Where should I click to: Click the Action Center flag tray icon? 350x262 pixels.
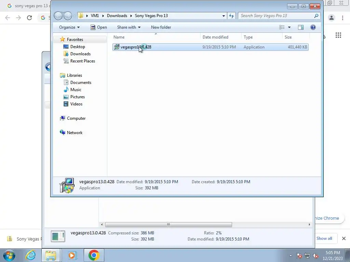click(299, 256)
